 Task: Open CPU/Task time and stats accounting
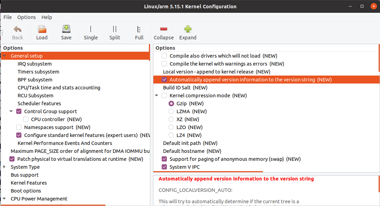click(x=59, y=88)
